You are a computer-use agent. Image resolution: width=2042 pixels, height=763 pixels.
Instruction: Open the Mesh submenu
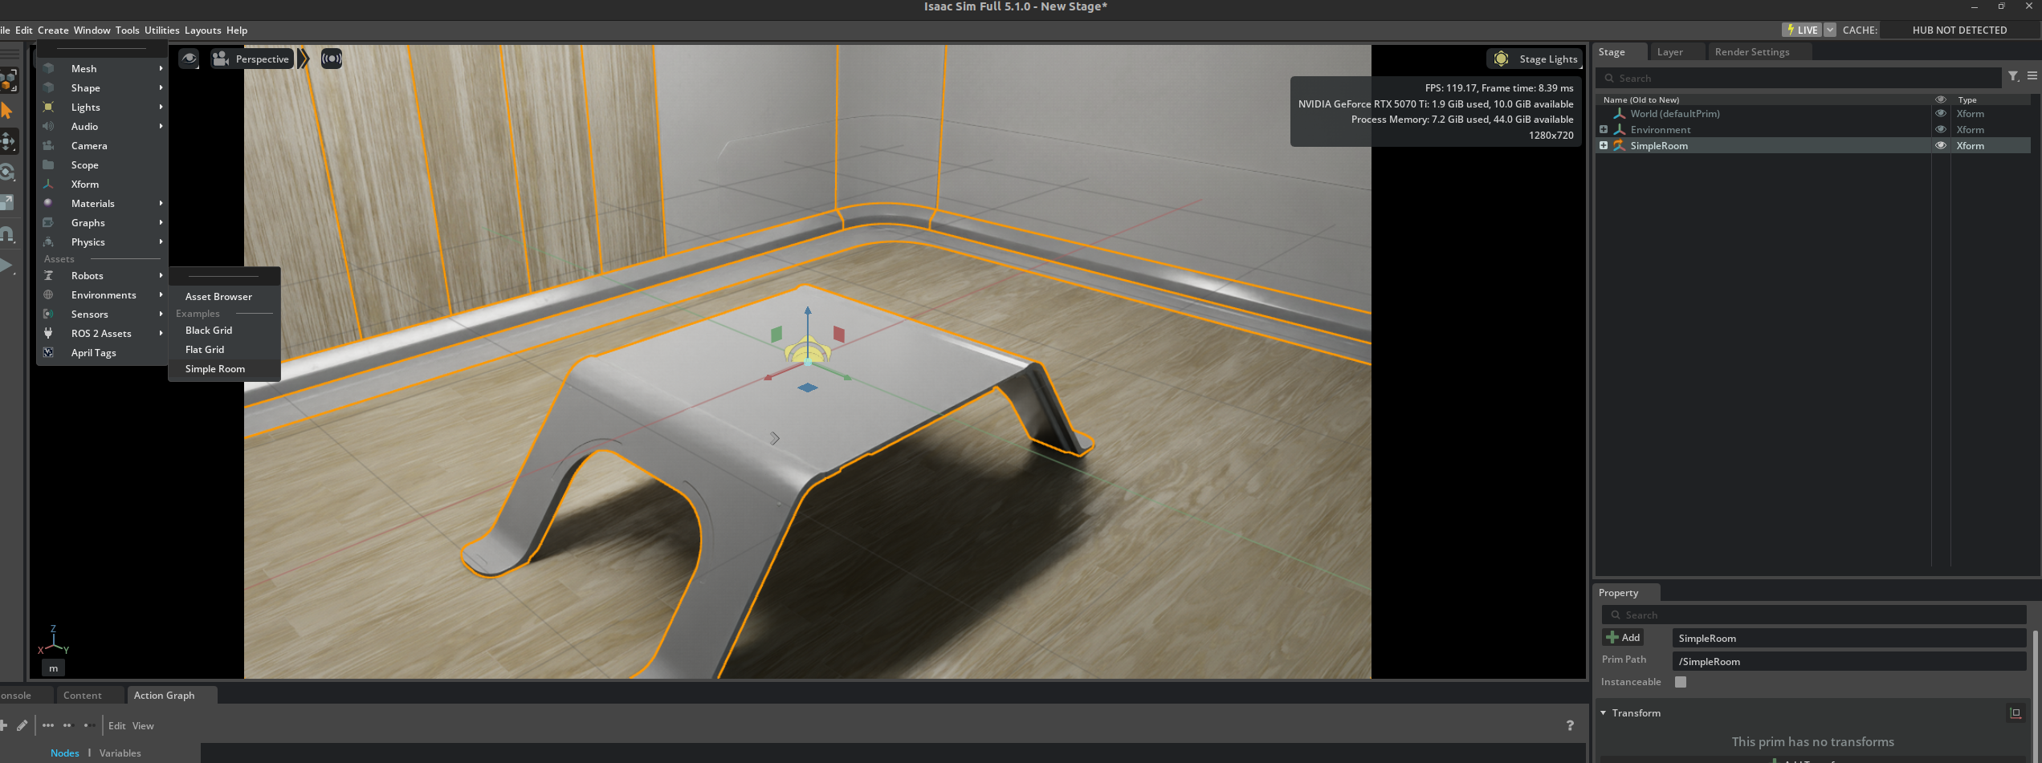click(103, 68)
